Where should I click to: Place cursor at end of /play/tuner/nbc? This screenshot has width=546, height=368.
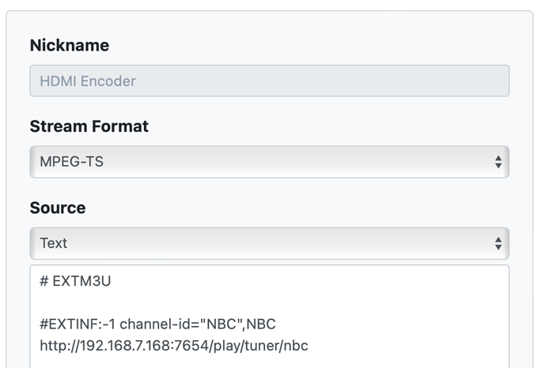pyautogui.click(x=309, y=345)
